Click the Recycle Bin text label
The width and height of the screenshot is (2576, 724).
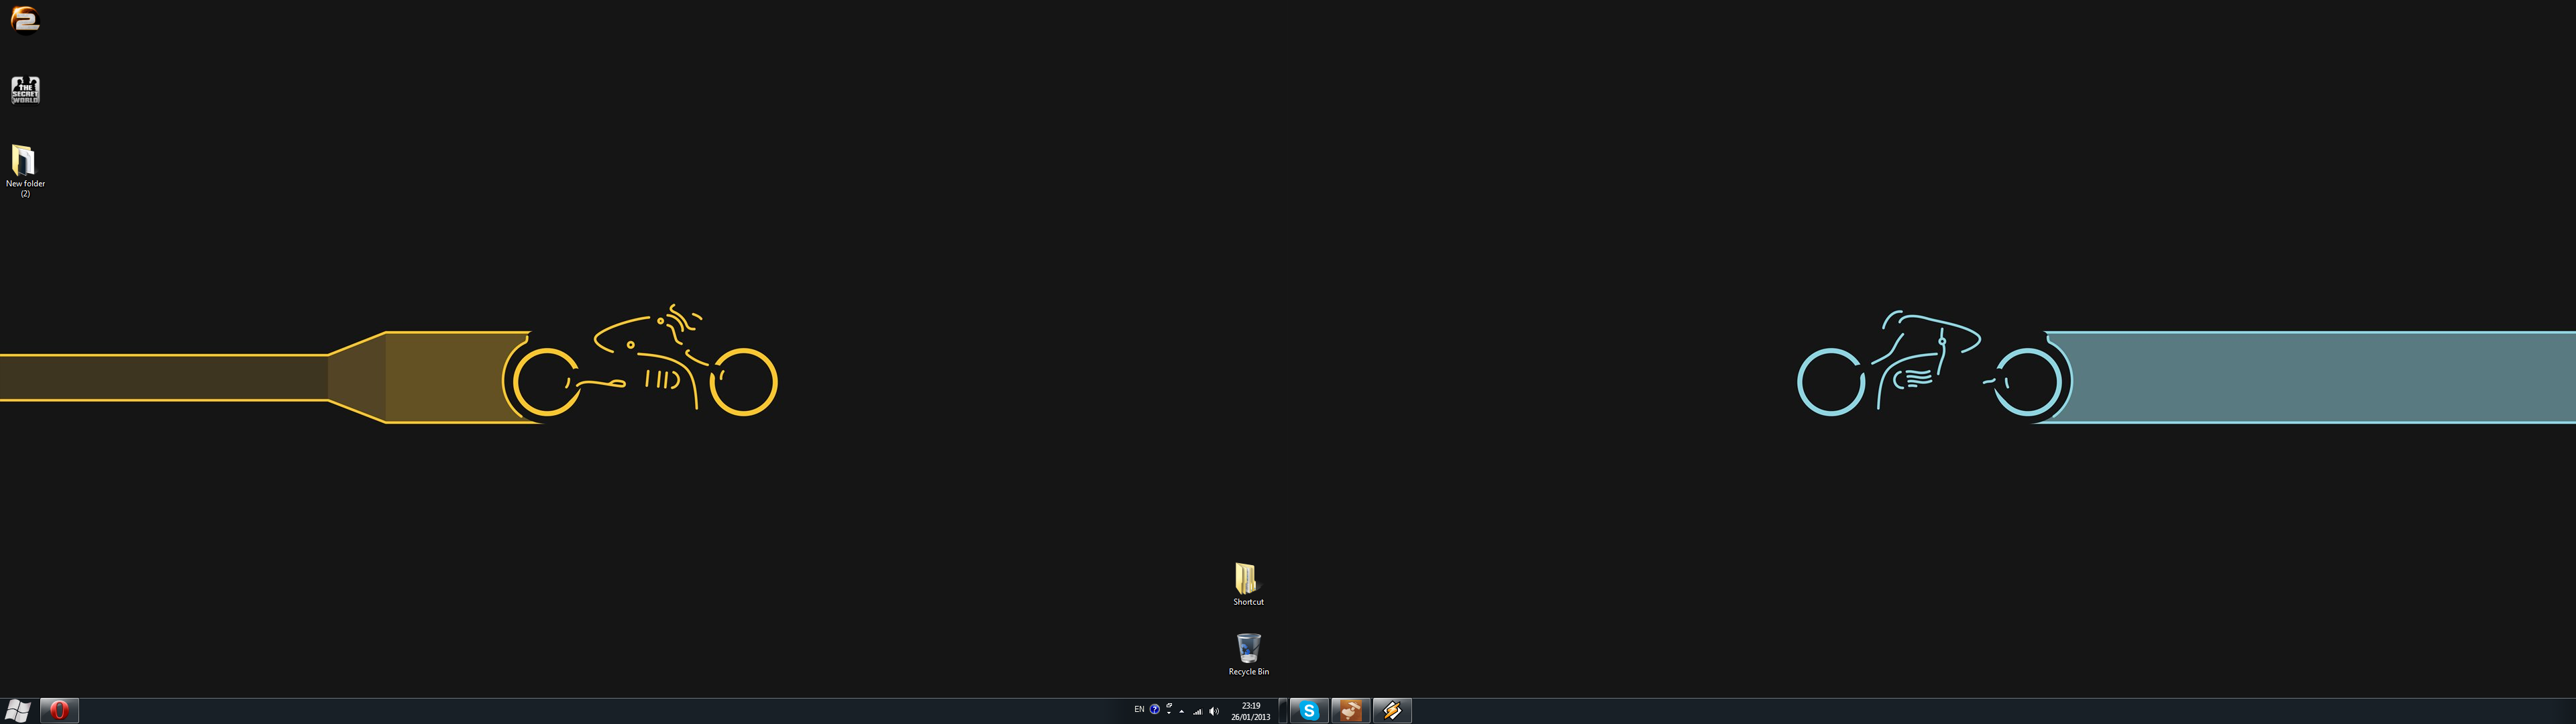pyautogui.click(x=1248, y=672)
